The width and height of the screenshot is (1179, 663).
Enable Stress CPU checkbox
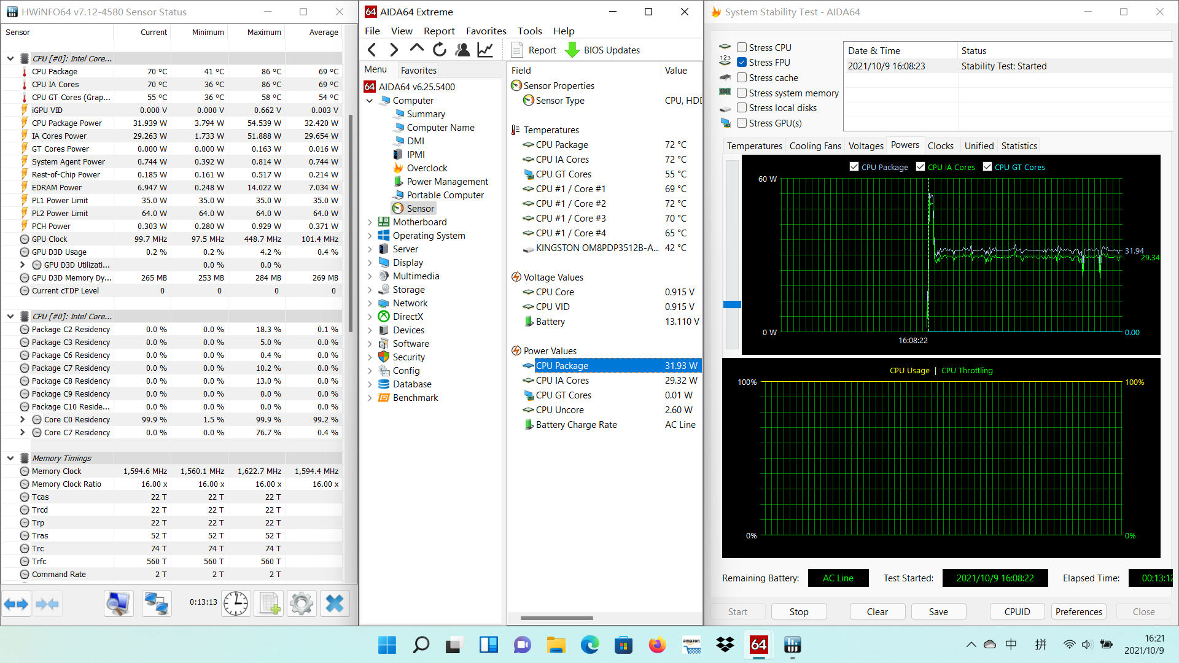pyautogui.click(x=742, y=47)
